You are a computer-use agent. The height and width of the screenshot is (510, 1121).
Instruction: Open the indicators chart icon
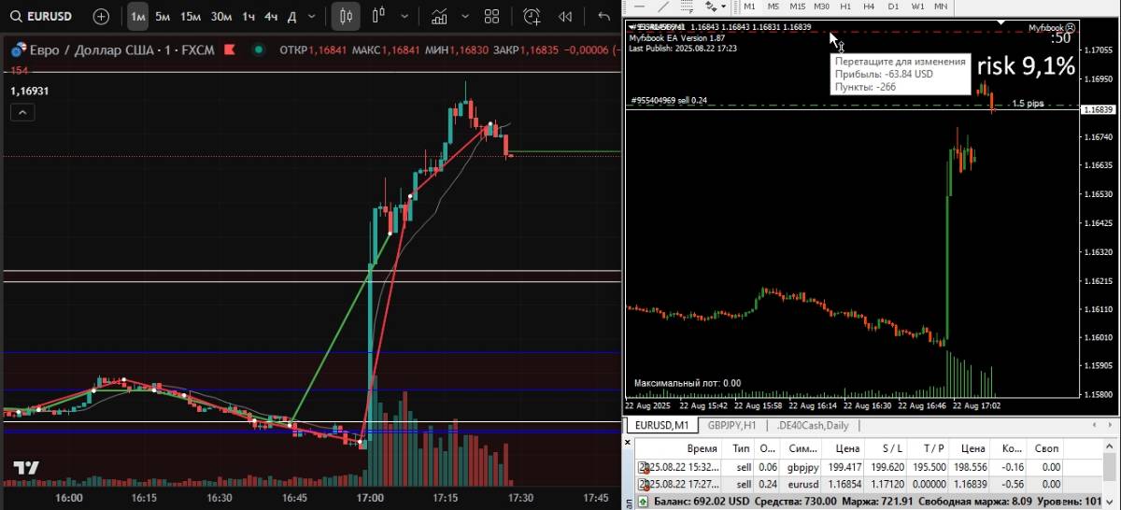[438, 16]
